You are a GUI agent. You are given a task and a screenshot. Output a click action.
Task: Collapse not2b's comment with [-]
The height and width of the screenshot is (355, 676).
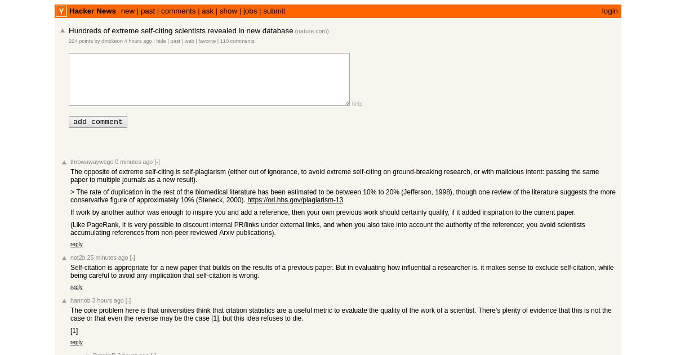[132, 258]
